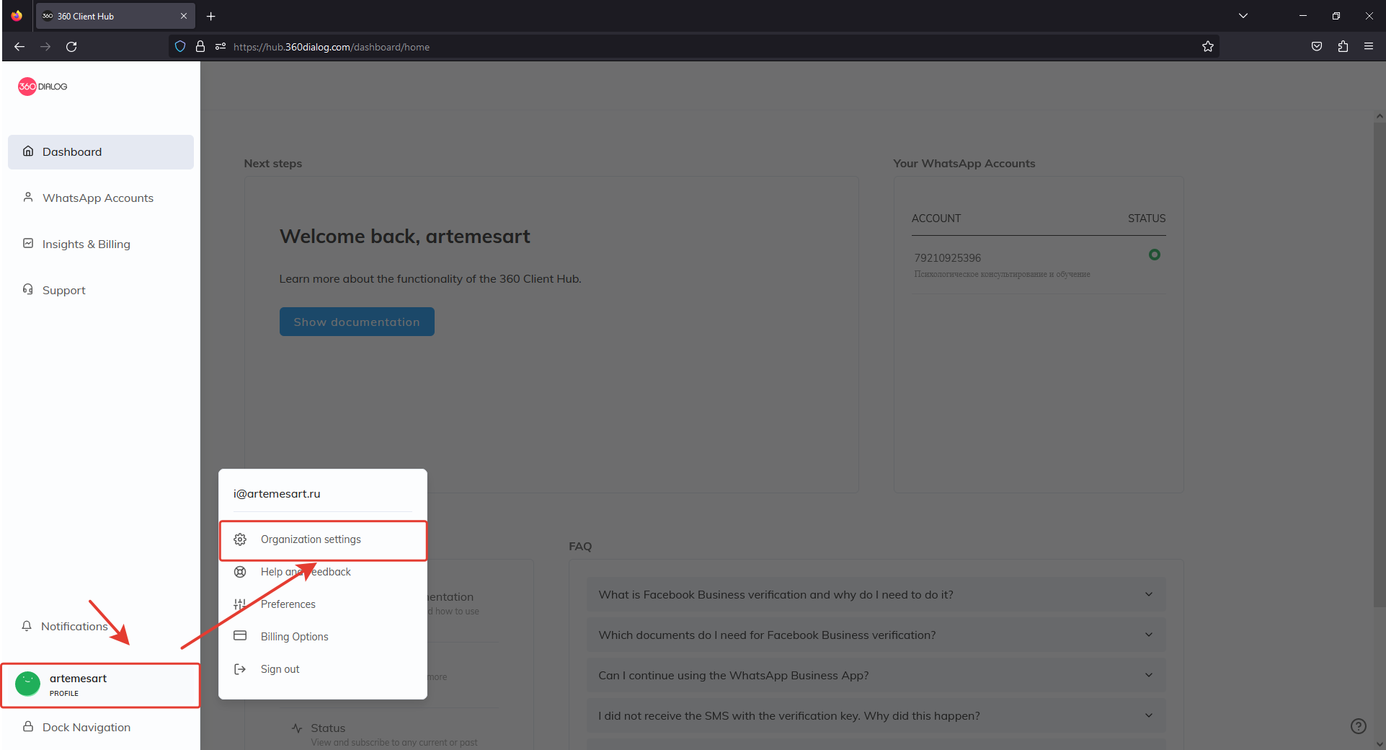1386x750 pixels.
Task: Select Organization settings from profile menu
Action: (311, 539)
